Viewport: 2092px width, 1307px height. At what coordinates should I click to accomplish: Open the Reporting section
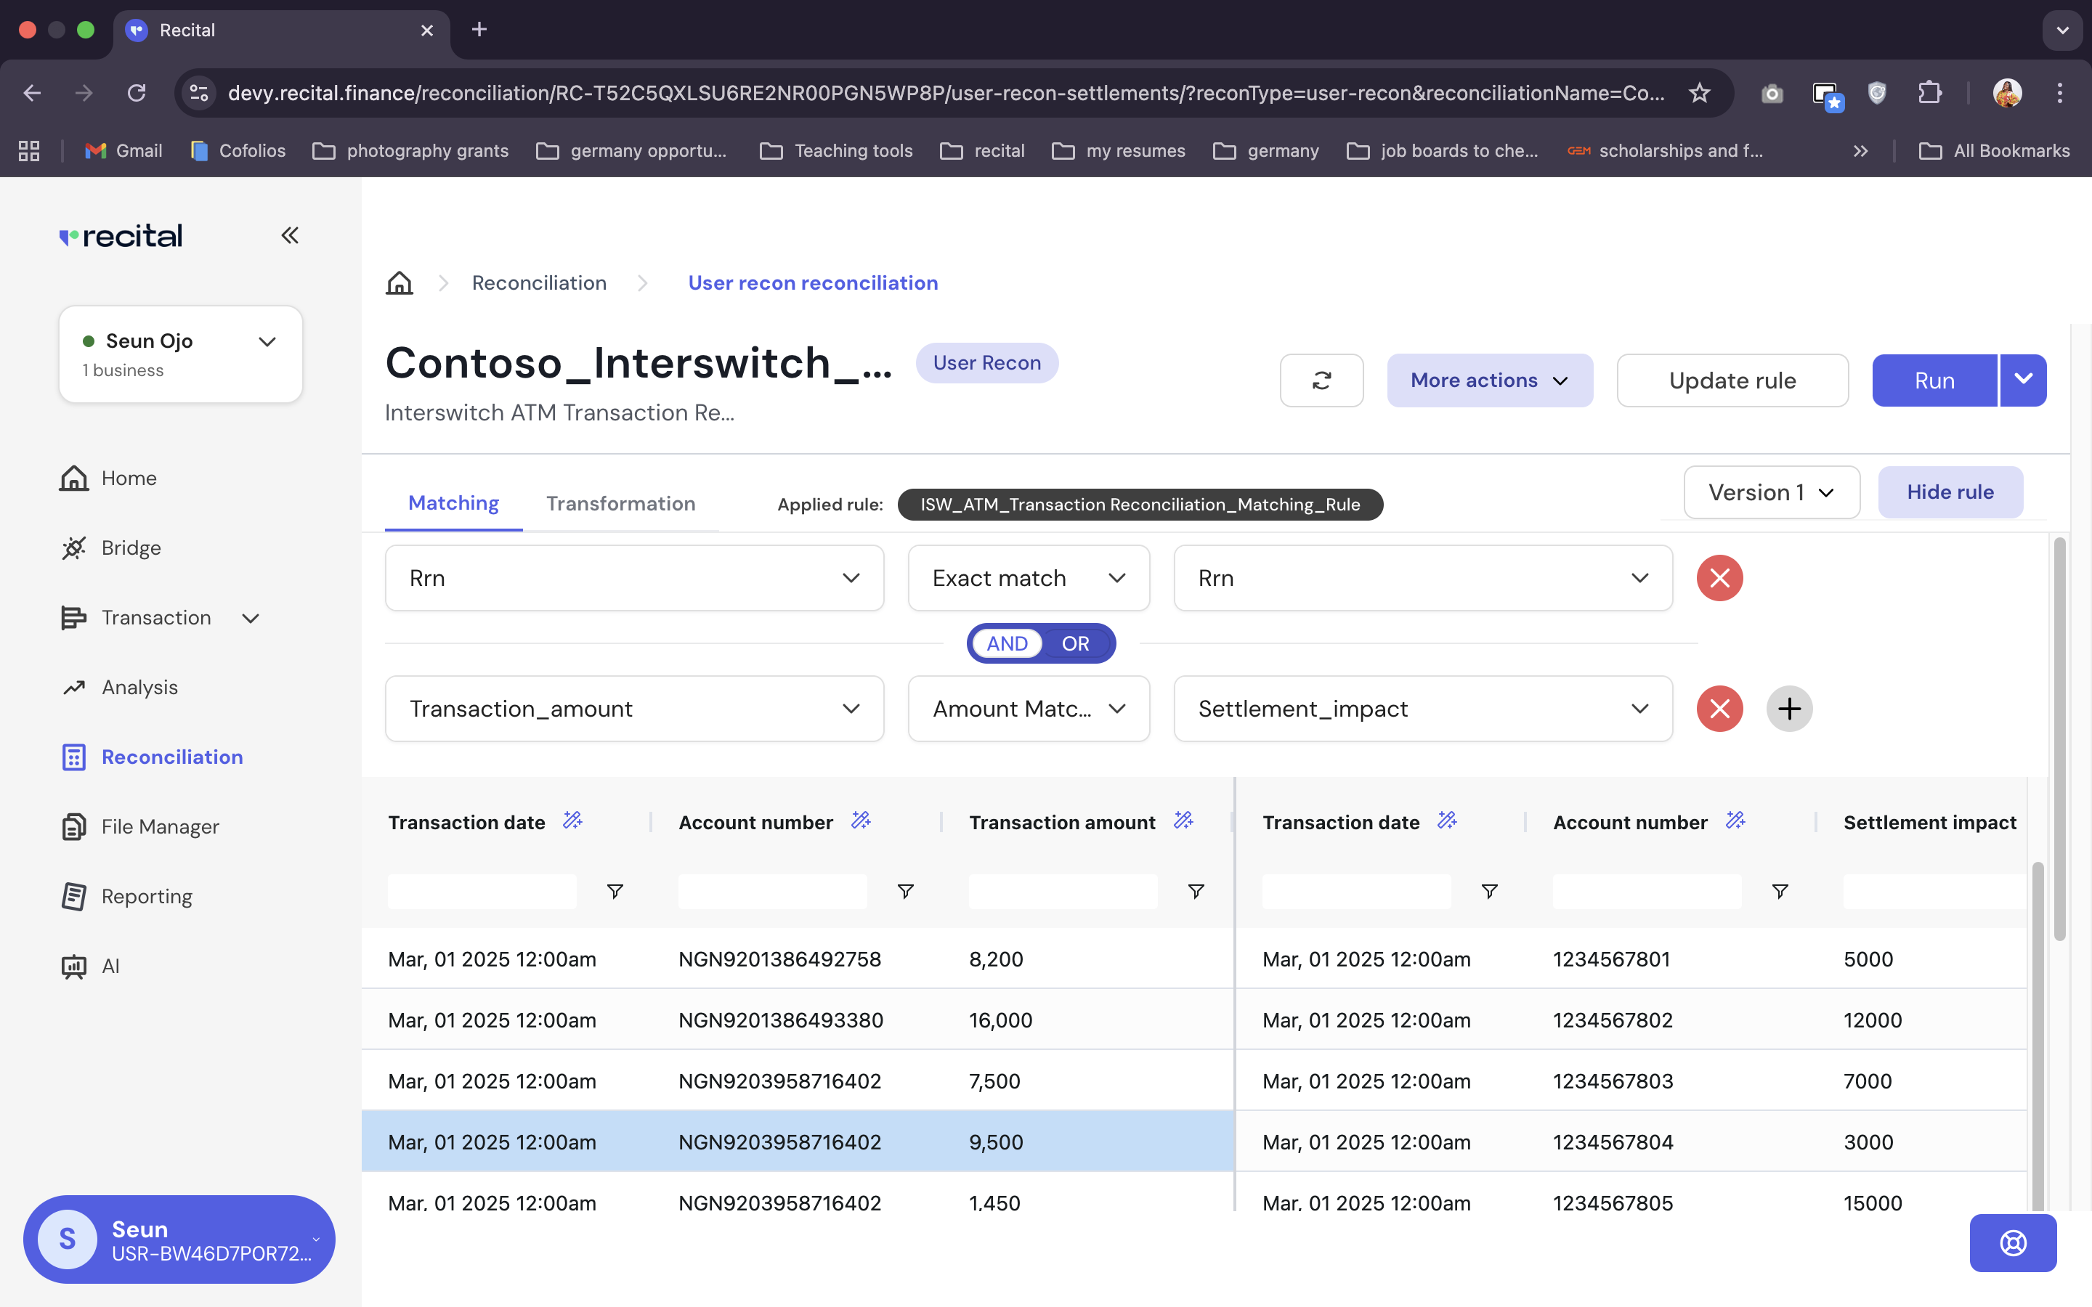pos(147,897)
